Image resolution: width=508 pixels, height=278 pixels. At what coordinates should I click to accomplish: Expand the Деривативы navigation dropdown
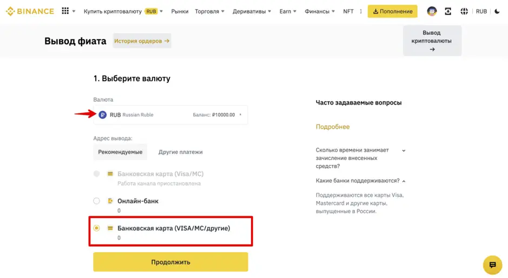pyautogui.click(x=252, y=11)
